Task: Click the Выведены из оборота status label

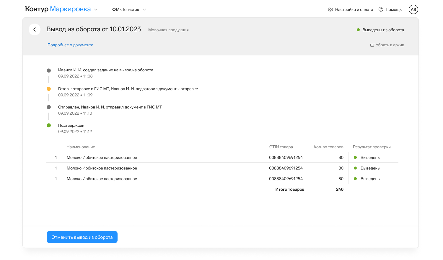Action: tap(383, 30)
